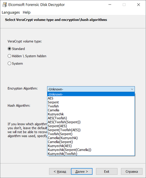This screenshot has height=178, width=146.
Task: Select Serpent(Twofish(AES)) cascade entry
Action: (91, 130)
